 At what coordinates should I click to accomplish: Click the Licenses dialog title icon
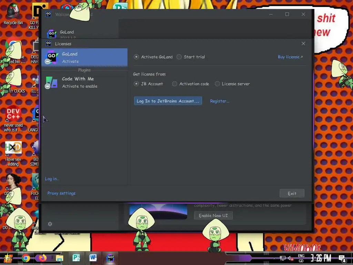(x=48, y=43)
